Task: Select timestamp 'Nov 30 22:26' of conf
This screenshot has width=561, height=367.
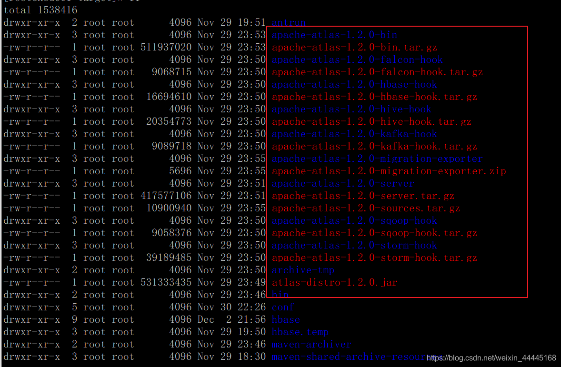Action: coord(231,307)
